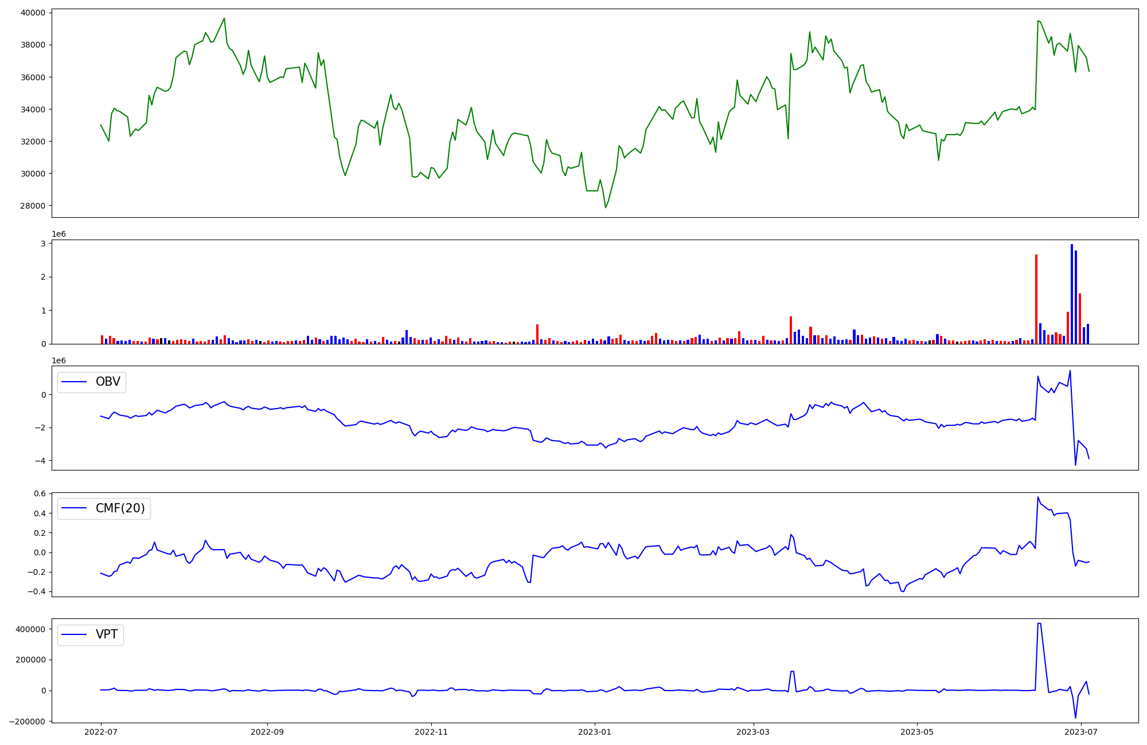This screenshot has width=1147, height=745.
Task: Click the 2023-05 date tick label
Action: coord(917,732)
